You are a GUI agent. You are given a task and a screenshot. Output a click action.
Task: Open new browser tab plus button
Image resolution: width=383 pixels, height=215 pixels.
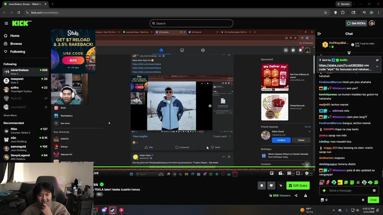tap(52, 4)
